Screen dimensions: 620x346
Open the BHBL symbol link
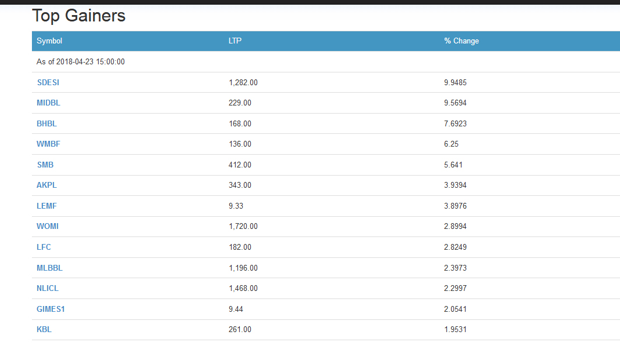[46, 123]
